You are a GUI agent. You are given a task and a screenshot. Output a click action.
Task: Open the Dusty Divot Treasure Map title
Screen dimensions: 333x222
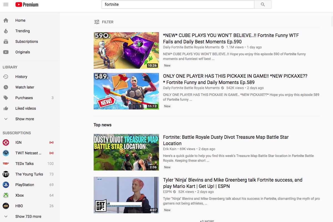(x=226, y=140)
